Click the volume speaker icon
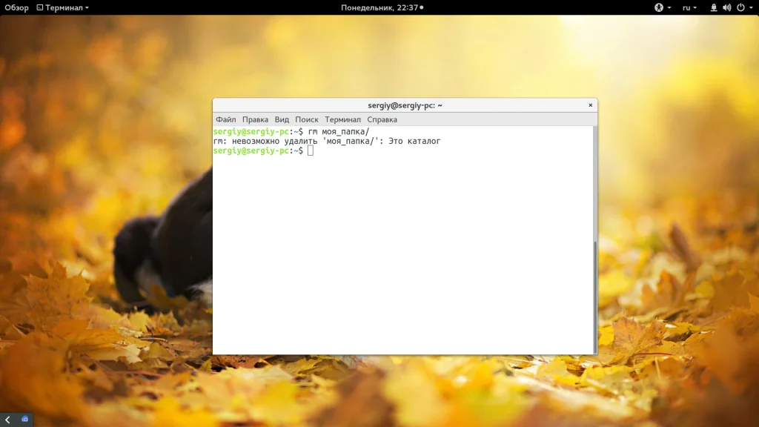This screenshot has width=759, height=427. (x=726, y=7)
